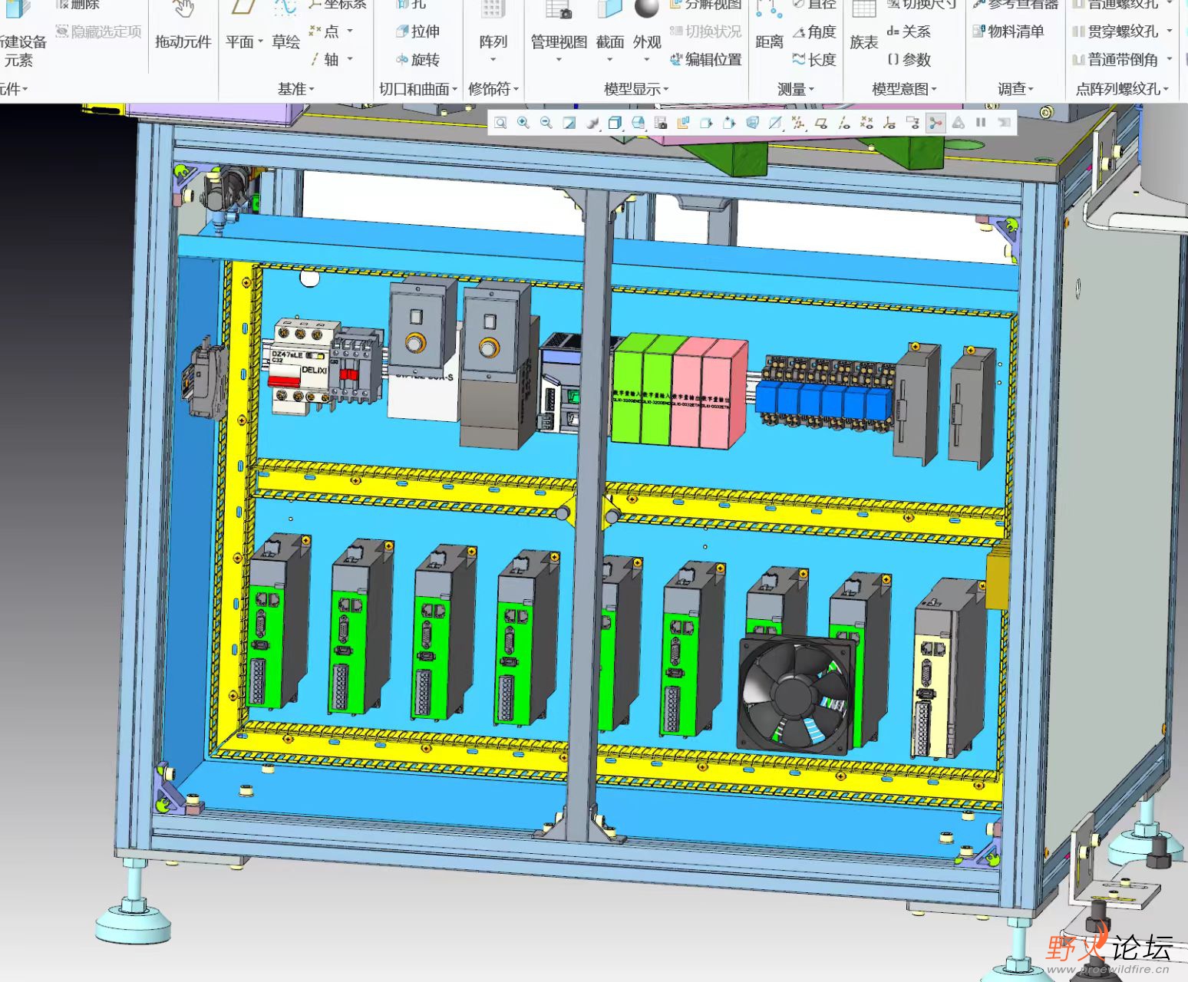Select the pink I/O module in the 3D model
Viewport: 1188px width, 982px height.
[708, 393]
